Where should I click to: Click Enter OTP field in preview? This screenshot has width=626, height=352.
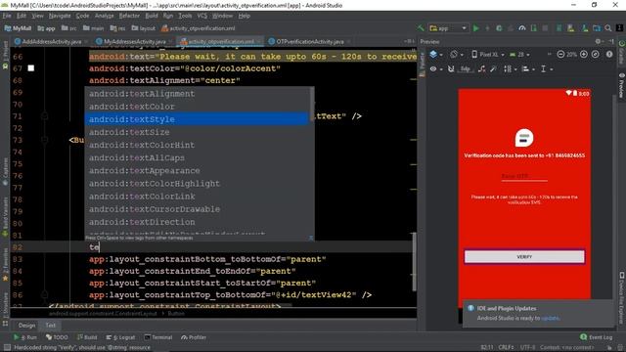(524, 176)
